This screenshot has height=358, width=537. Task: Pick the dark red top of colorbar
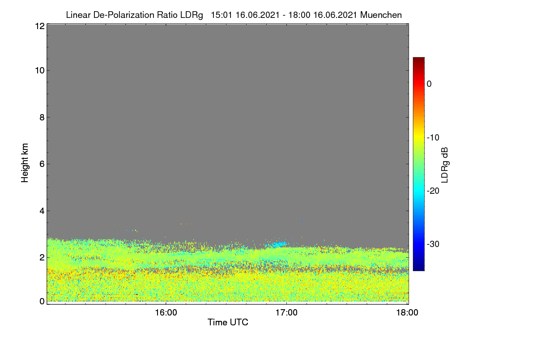coord(418,60)
